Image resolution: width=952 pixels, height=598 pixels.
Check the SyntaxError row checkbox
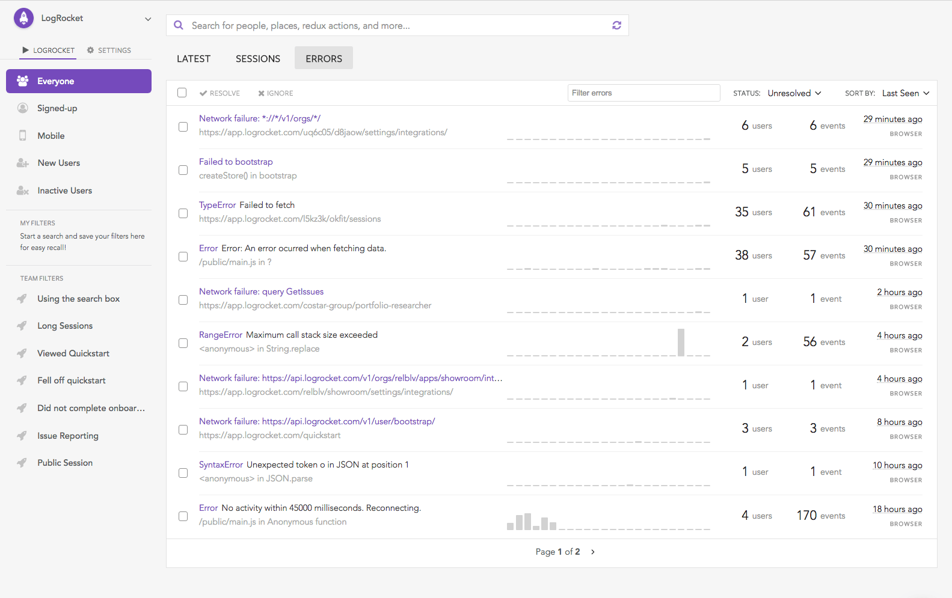tap(183, 473)
